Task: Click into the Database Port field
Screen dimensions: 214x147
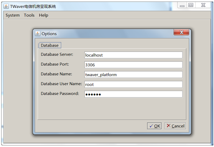Action: pyautogui.click(x=133, y=65)
